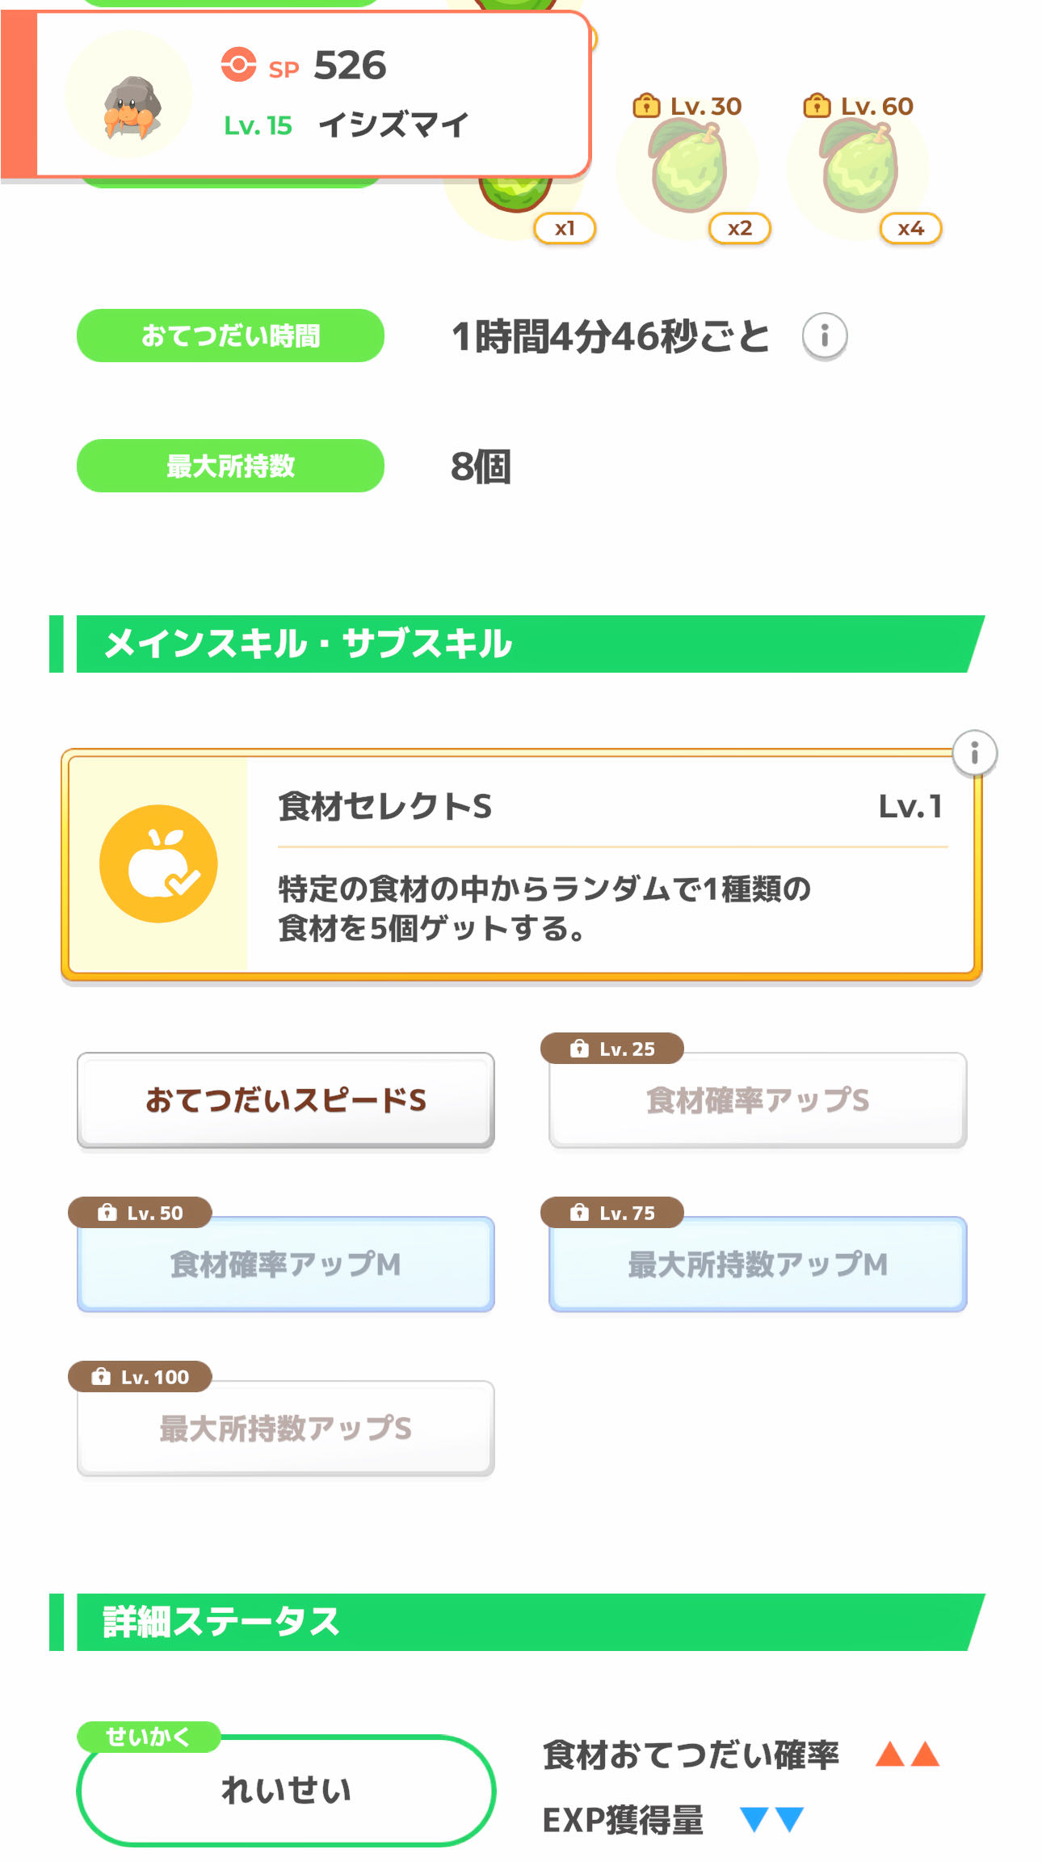The image size is (1042, 1862).
Task: Tap the 食材セレクトS apple skill icon
Action: pyautogui.click(x=158, y=863)
